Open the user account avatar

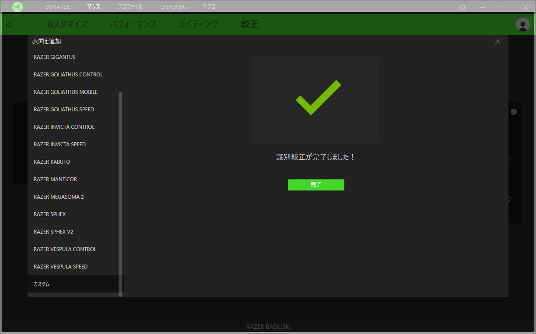523,24
